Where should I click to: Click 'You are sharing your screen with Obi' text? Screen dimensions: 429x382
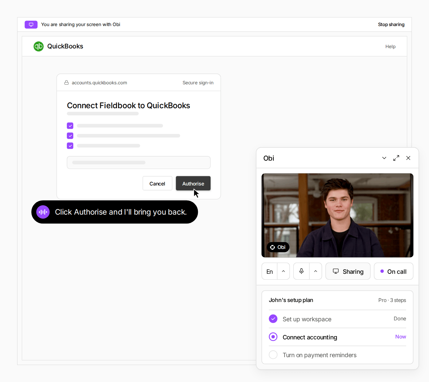tap(81, 25)
